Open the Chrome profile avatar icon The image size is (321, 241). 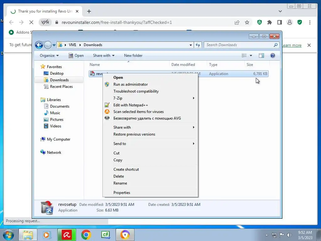[x=289, y=22]
